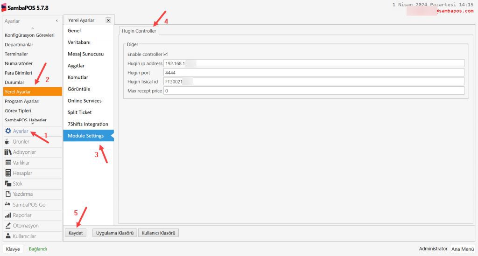Open the Uygulama Klasörü button
478x256 pixels.
115,233
